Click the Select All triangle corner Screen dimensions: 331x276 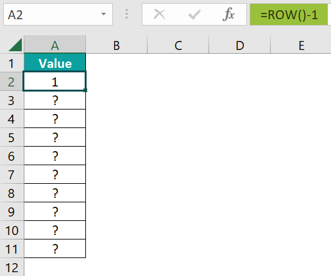(15, 45)
